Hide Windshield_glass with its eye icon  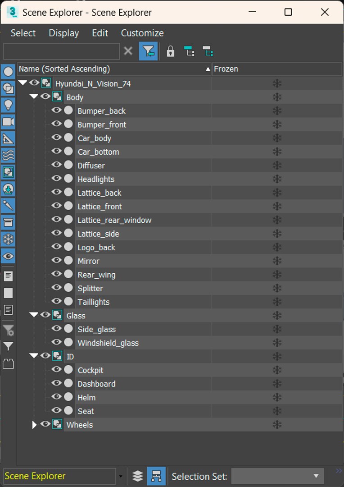click(56, 342)
